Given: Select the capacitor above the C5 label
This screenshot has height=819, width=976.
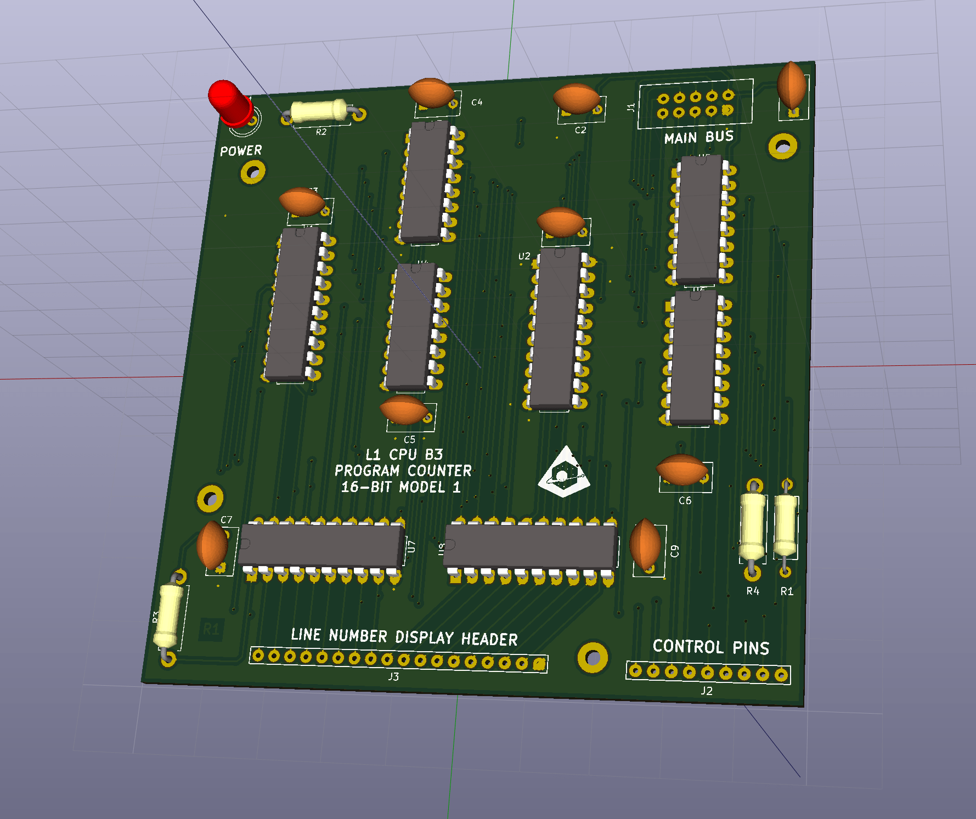Looking at the screenshot, I should coord(404,410).
